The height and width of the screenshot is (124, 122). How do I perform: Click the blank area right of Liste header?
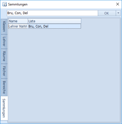(101, 21)
